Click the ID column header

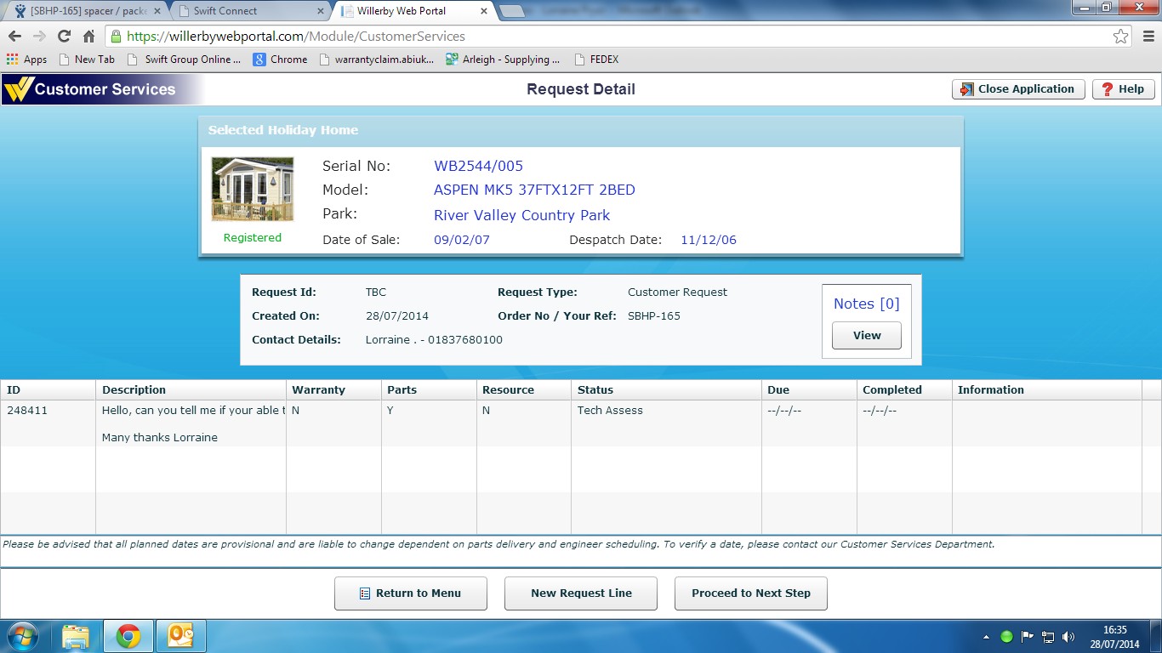(x=48, y=390)
